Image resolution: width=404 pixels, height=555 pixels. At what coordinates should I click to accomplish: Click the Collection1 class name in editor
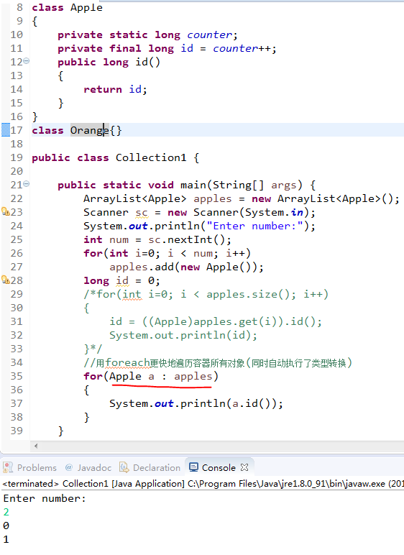(151, 157)
